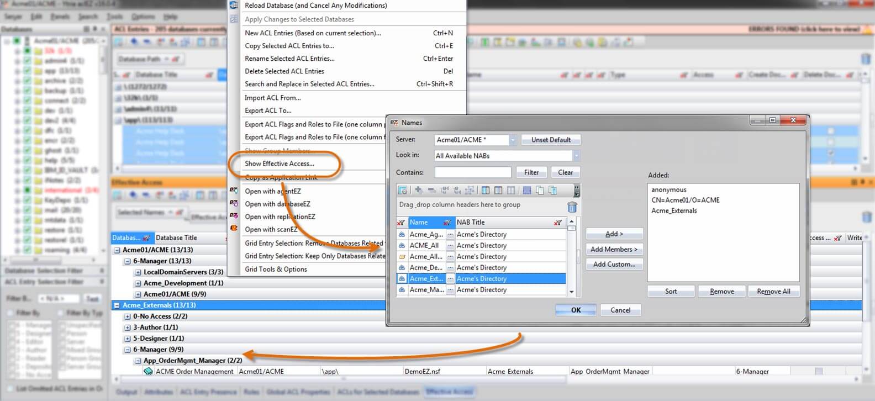Toggle checkbox in the ACME Order Management row
Screen dimensions: 875x401
819,372
